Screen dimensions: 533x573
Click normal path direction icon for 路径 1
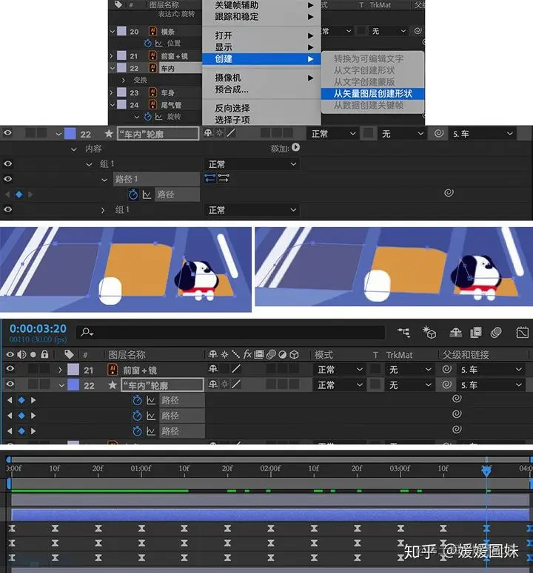click(x=224, y=178)
